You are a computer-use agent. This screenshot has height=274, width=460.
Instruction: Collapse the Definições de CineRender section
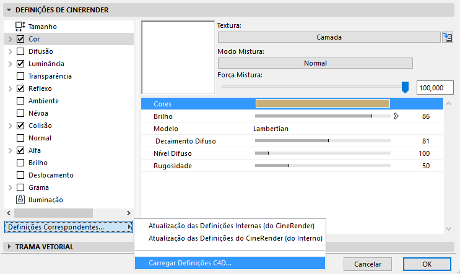(x=8, y=9)
